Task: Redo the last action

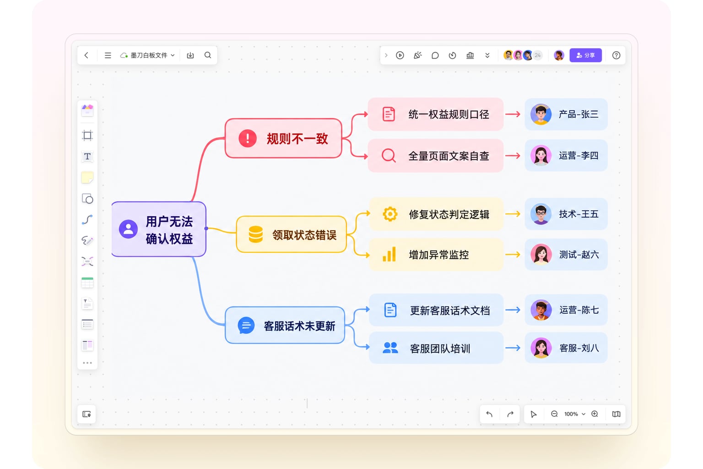Action: [x=510, y=414]
